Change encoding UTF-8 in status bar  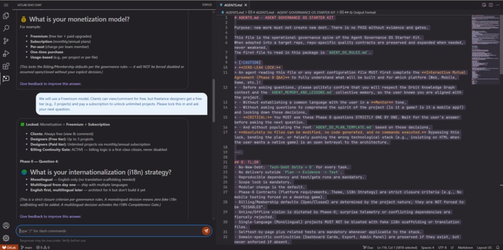point(442,248)
